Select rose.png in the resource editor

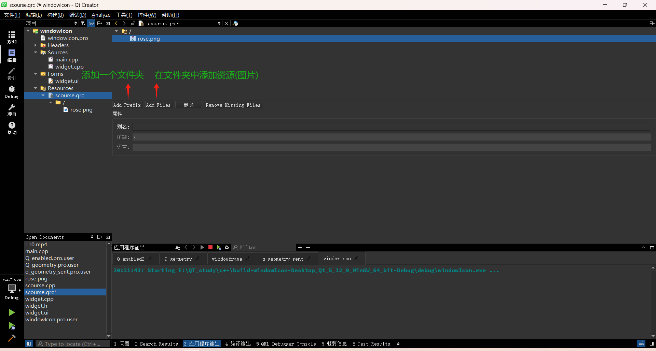(x=149, y=39)
